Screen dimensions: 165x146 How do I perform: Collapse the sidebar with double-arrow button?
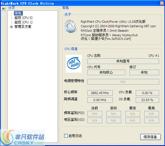pyautogui.click(x=3, y=8)
